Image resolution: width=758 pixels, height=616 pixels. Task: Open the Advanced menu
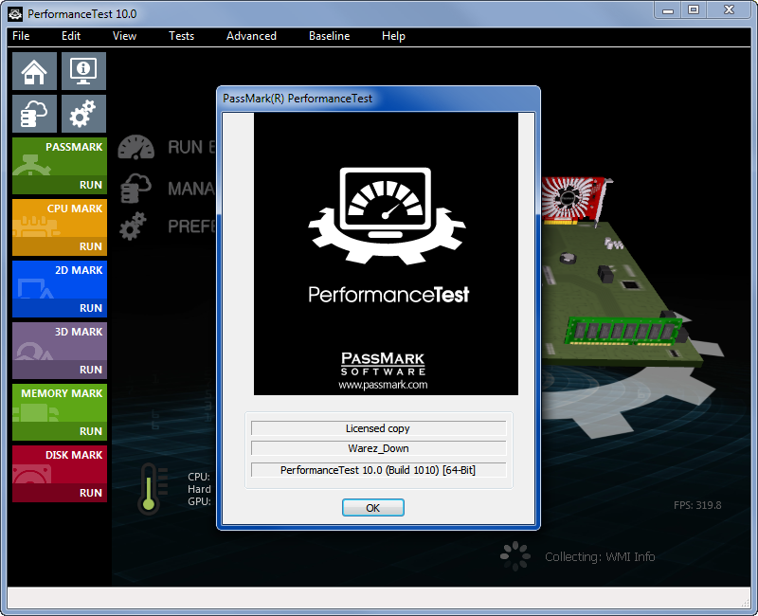click(x=251, y=36)
